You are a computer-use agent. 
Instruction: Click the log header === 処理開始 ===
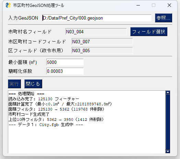26,94
